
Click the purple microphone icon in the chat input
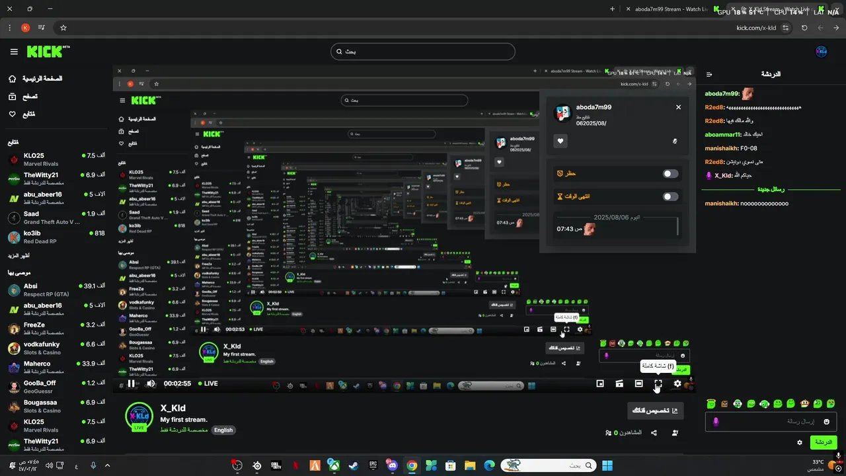click(x=716, y=421)
